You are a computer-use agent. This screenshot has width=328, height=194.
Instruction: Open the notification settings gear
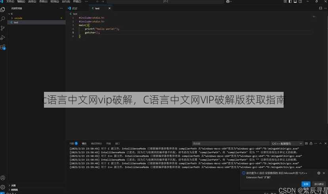[318, 173]
